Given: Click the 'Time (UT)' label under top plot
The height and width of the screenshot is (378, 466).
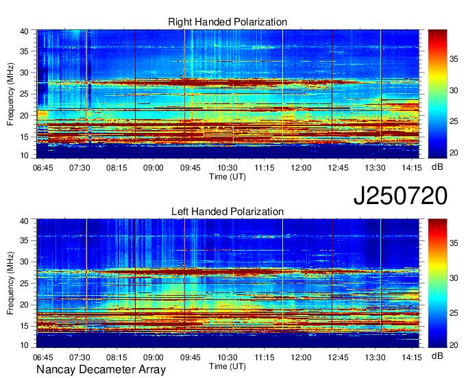Looking at the screenshot, I should [x=228, y=177].
